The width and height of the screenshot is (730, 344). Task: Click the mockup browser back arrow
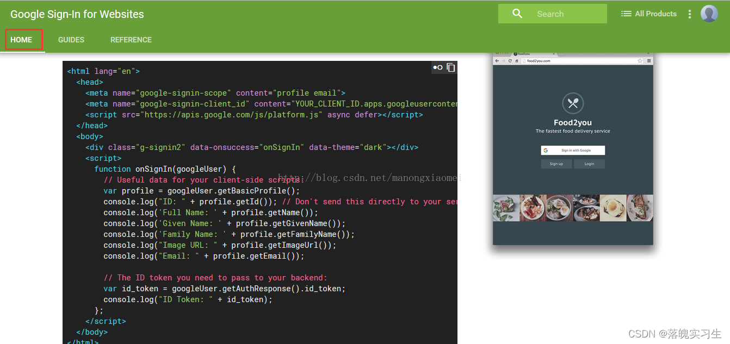[x=497, y=61]
